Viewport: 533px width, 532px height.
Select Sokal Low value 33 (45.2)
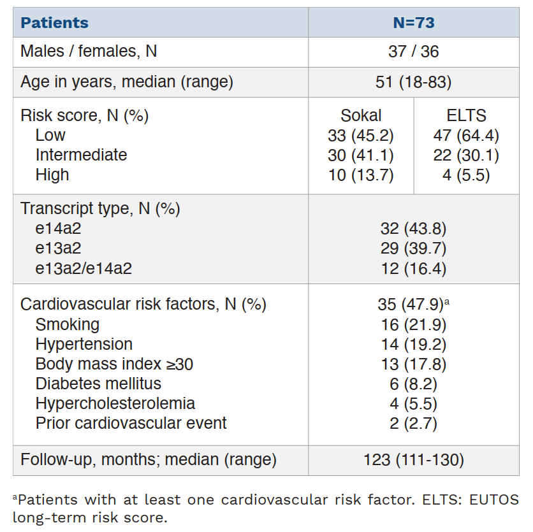pyautogui.click(x=361, y=136)
